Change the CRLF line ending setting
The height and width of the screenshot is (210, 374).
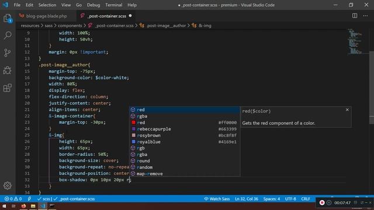coord(306,199)
